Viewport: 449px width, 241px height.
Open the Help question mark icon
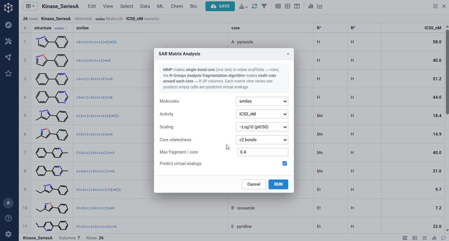pos(8,218)
